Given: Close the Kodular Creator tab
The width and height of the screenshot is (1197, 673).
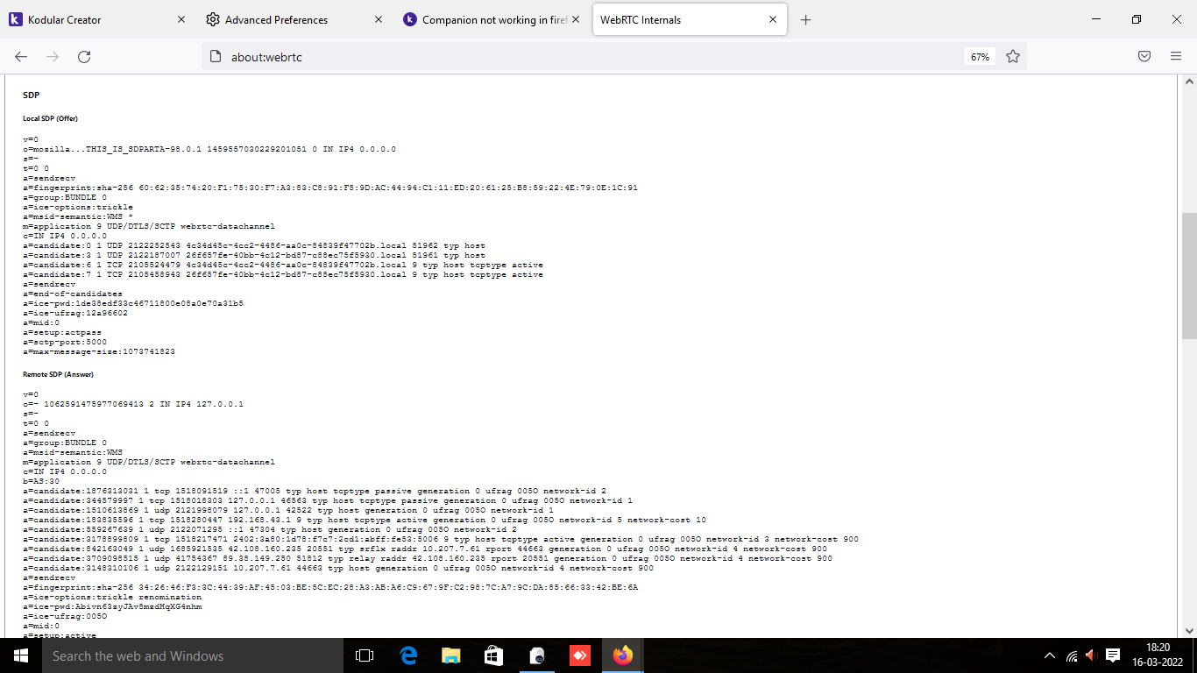Looking at the screenshot, I should pyautogui.click(x=181, y=19).
